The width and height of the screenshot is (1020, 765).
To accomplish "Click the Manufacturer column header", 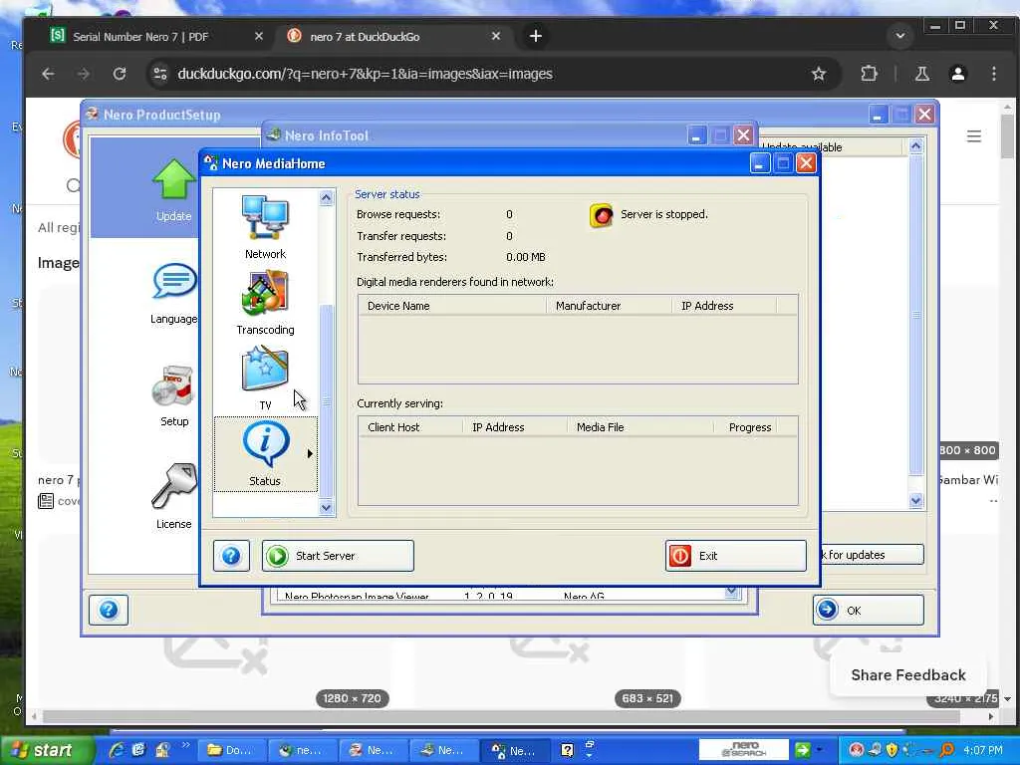I will click(609, 306).
